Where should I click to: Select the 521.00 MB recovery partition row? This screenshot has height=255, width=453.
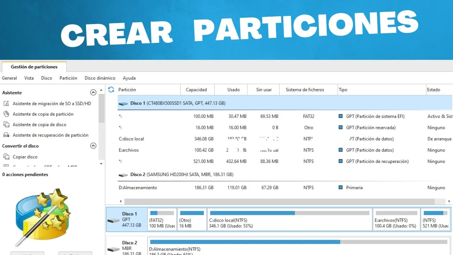click(285, 161)
